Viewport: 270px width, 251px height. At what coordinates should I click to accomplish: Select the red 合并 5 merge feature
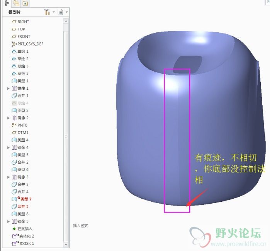point(20,206)
